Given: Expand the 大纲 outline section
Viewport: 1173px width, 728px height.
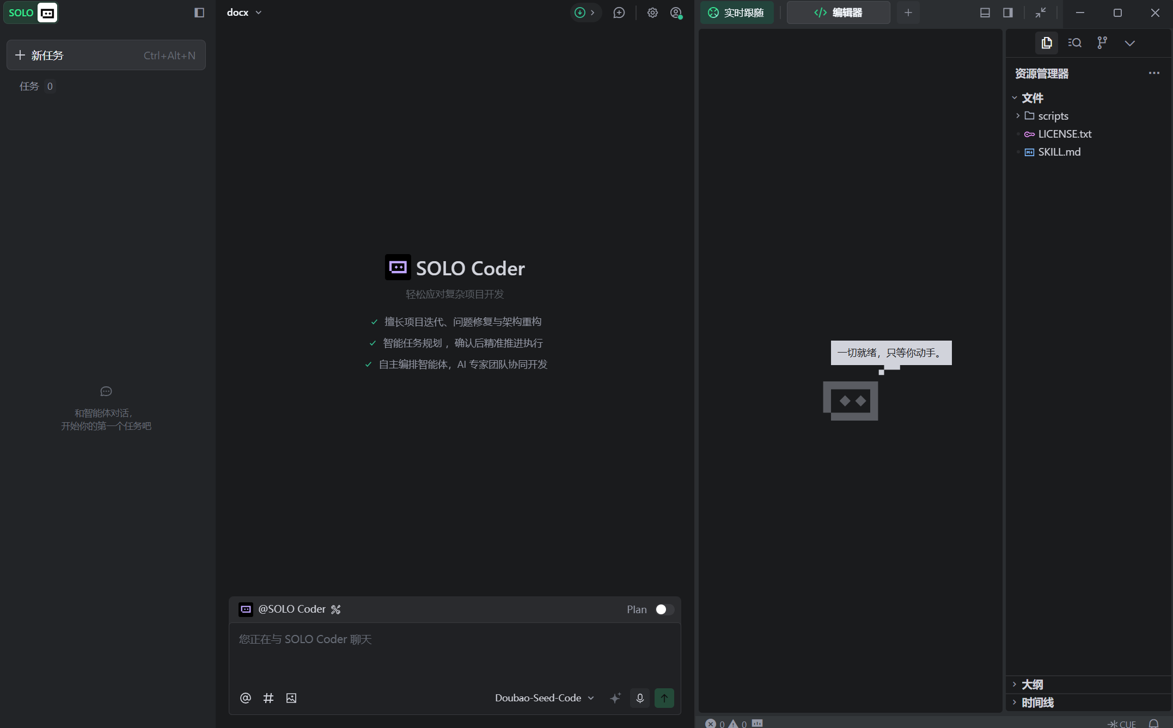Looking at the screenshot, I should pos(1032,684).
